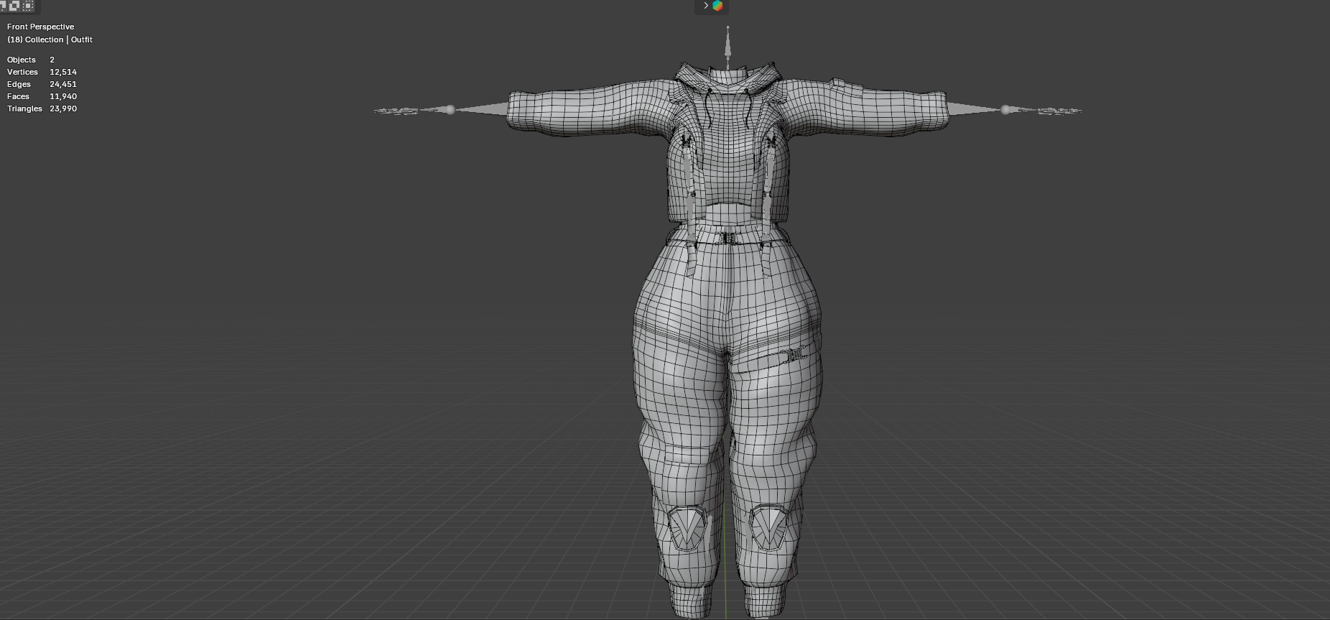
Task: Click the faces count "11,940"
Action: (x=63, y=96)
